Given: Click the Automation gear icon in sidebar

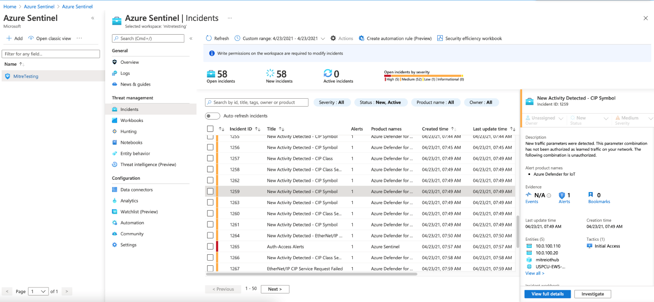Looking at the screenshot, I should tap(114, 223).
